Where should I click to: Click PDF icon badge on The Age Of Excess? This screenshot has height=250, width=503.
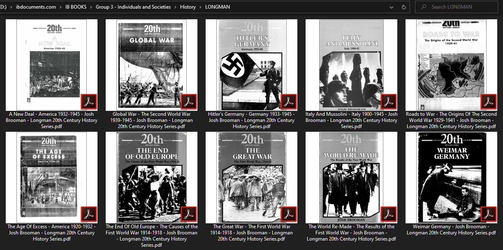(88, 214)
